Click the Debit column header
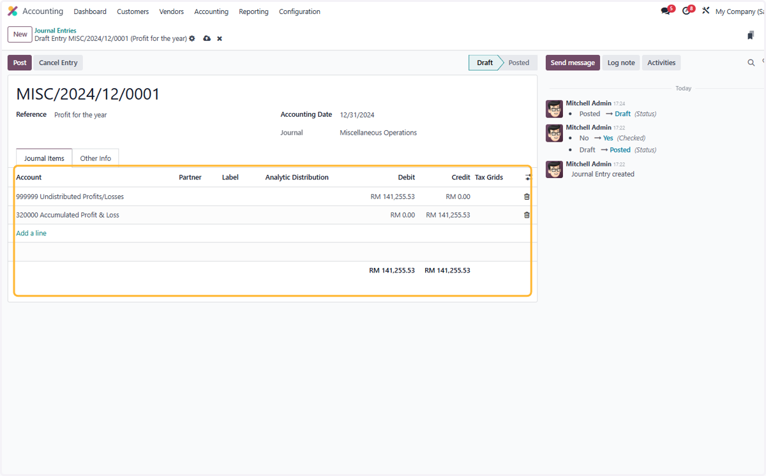This screenshot has height=476, width=766. pos(407,177)
